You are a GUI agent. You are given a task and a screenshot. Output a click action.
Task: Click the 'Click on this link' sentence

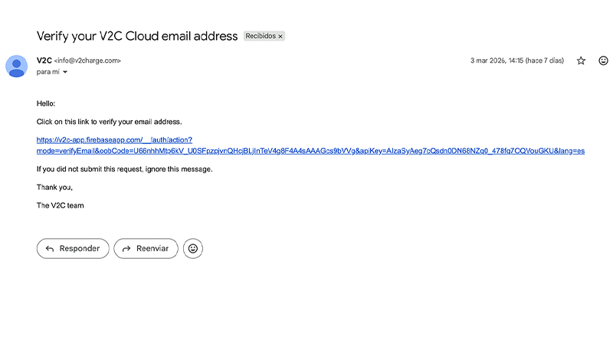[x=109, y=121]
